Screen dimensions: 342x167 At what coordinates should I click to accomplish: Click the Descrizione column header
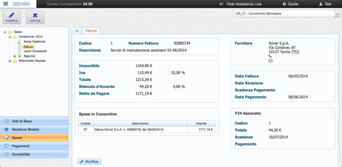[x=140, y=123]
